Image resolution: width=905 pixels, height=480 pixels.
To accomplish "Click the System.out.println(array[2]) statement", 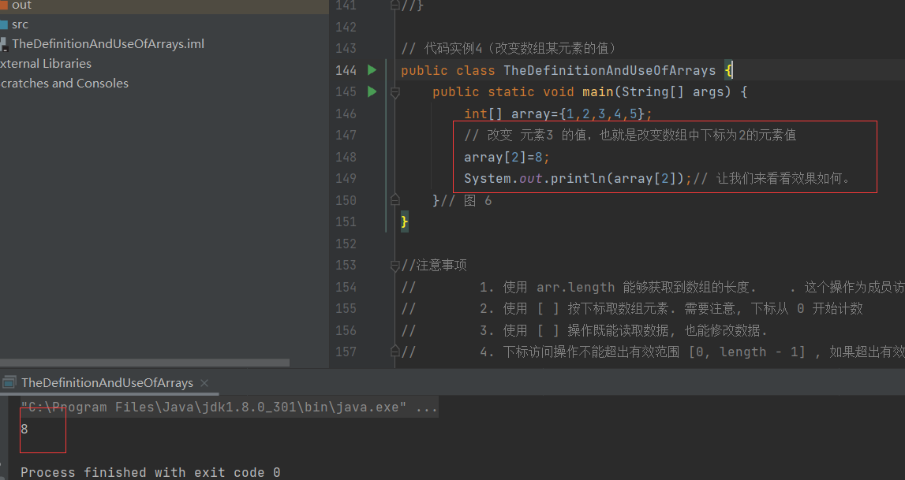I will (578, 179).
